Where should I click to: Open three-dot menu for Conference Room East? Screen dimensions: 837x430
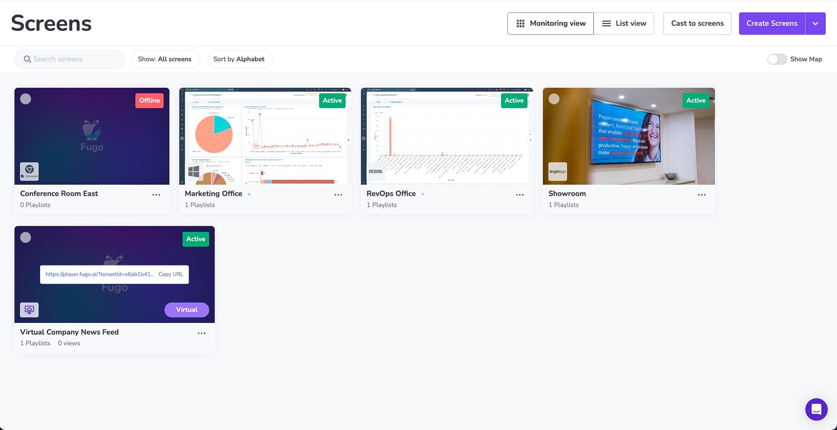point(156,195)
